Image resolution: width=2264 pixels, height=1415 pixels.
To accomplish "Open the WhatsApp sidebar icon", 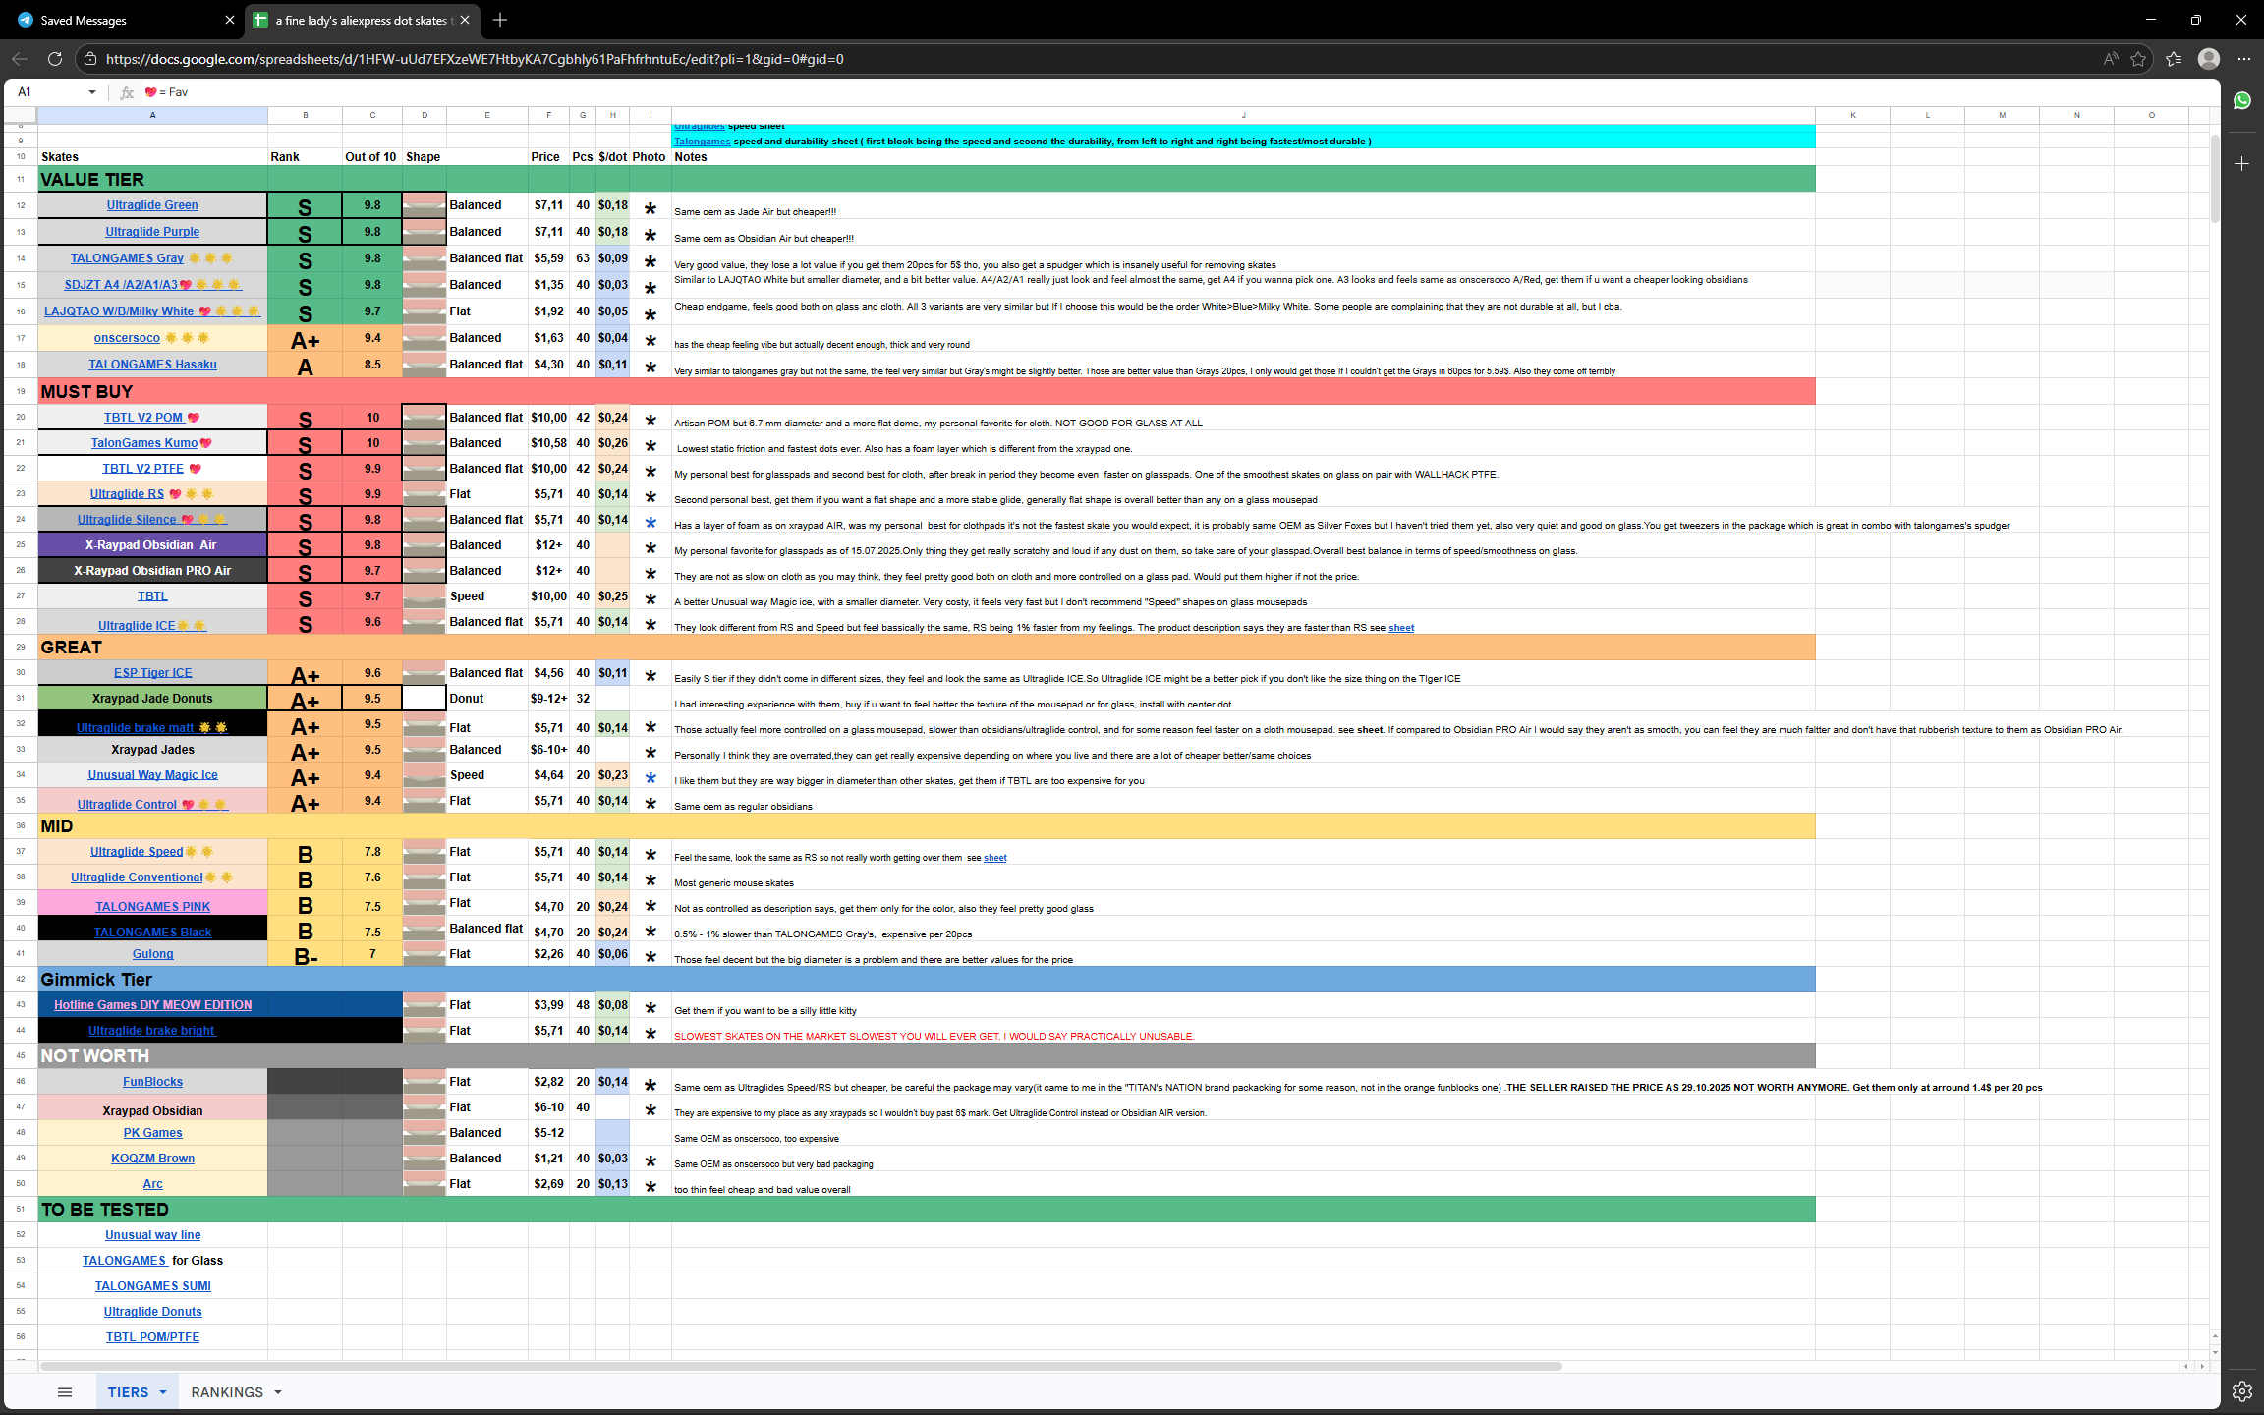I will pos(2241,101).
